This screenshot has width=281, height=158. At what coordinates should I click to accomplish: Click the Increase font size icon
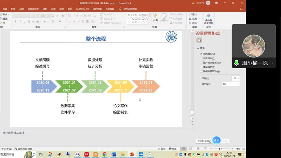click(53, 16)
